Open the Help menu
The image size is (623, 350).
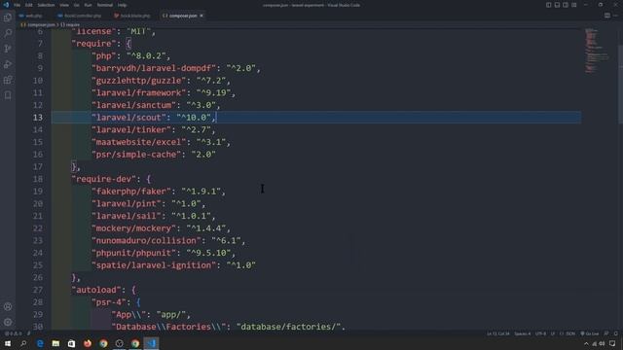(122, 5)
